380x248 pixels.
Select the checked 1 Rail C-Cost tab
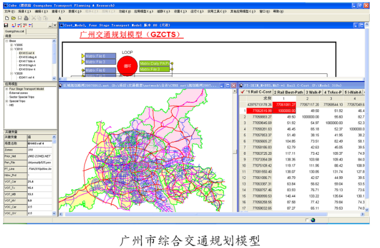point(256,92)
